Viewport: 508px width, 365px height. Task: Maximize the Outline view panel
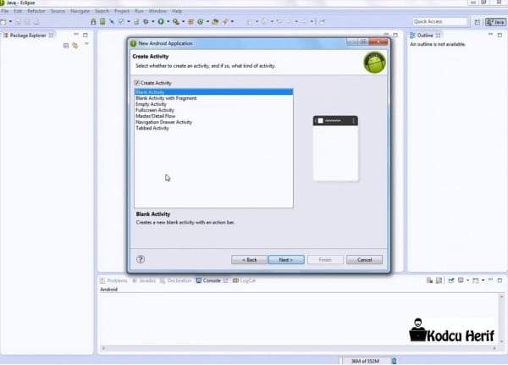(x=500, y=35)
